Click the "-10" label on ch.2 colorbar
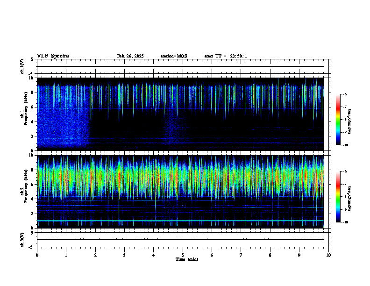The width and height of the screenshot is (370, 286). (345, 222)
